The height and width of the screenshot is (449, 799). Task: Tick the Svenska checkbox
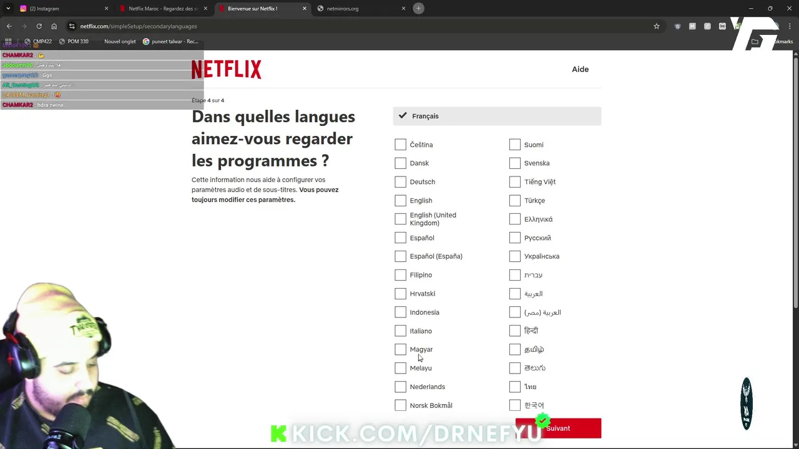tap(514, 163)
